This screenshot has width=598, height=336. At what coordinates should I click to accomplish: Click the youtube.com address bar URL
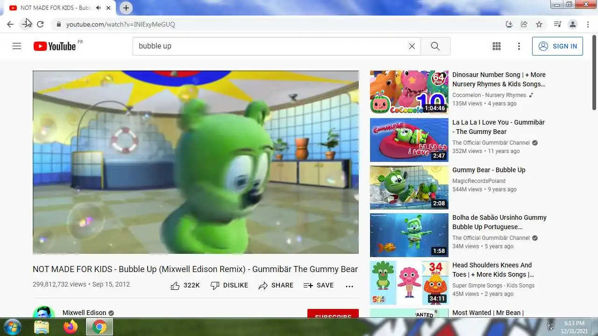tap(121, 24)
